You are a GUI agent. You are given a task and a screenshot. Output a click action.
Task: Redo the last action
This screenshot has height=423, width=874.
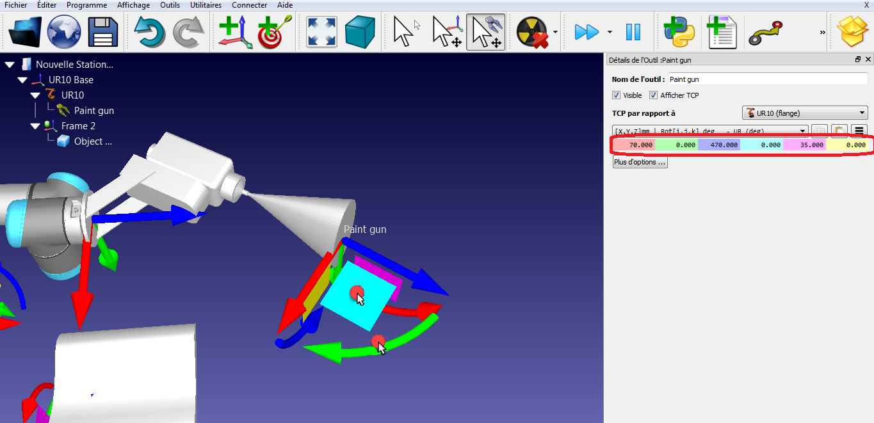pyautogui.click(x=189, y=31)
